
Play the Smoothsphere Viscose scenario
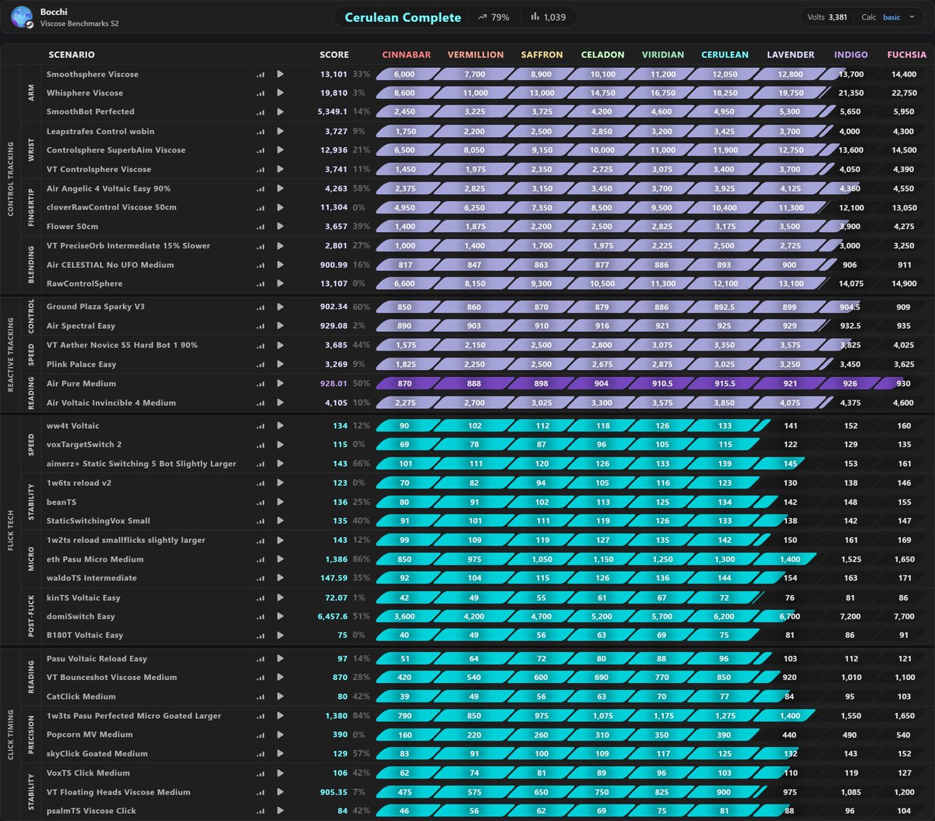point(280,75)
